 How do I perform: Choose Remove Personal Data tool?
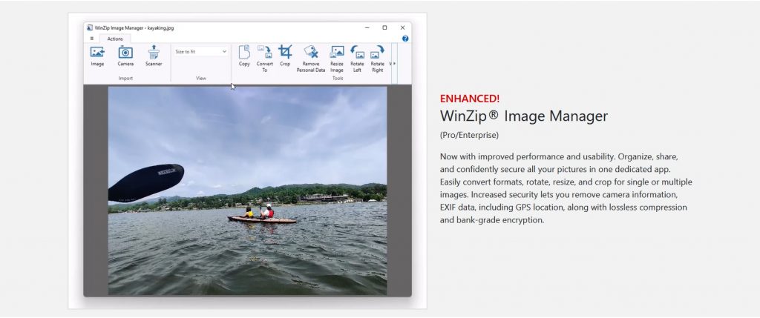pyautogui.click(x=311, y=59)
